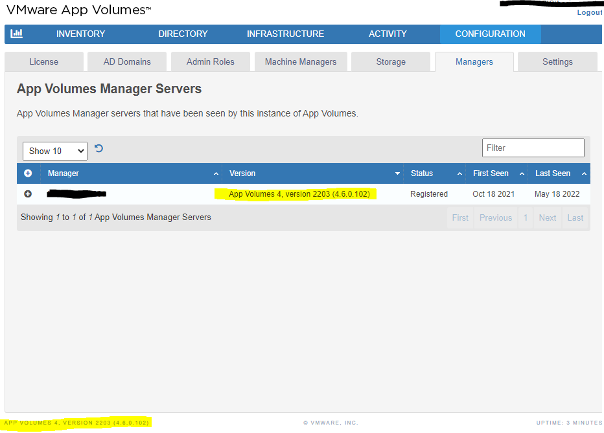The width and height of the screenshot is (604, 433).
Task: Sort by the First Seen column
Action: tap(496, 173)
